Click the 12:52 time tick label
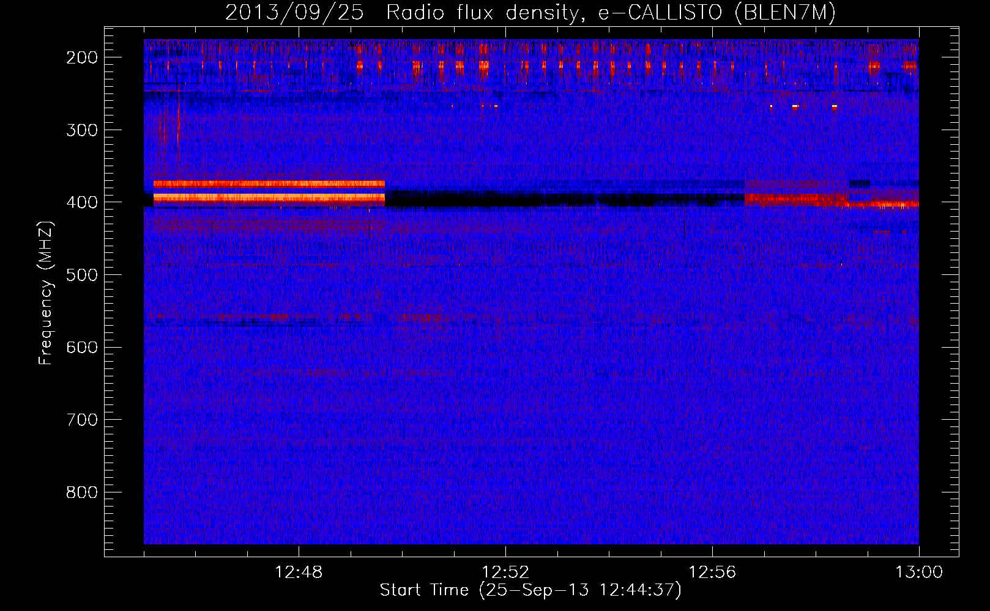Screen dimensions: 990x611 click(x=505, y=573)
